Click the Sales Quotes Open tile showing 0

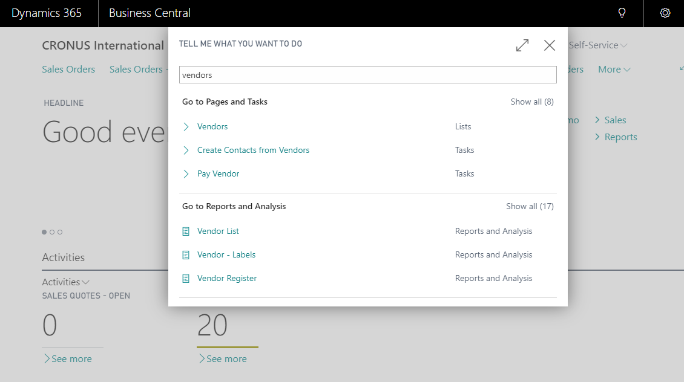coord(50,325)
